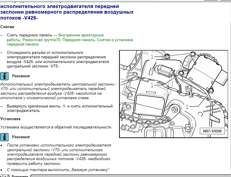This screenshot has width=231, height=177.
Task: Click the info icon beside the first Указание
Action: click(4, 76)
